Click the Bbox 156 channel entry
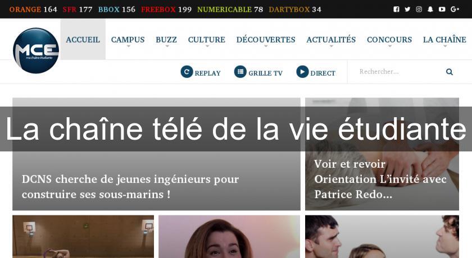The height and width of the screenshot is (258, 472). 117,10
